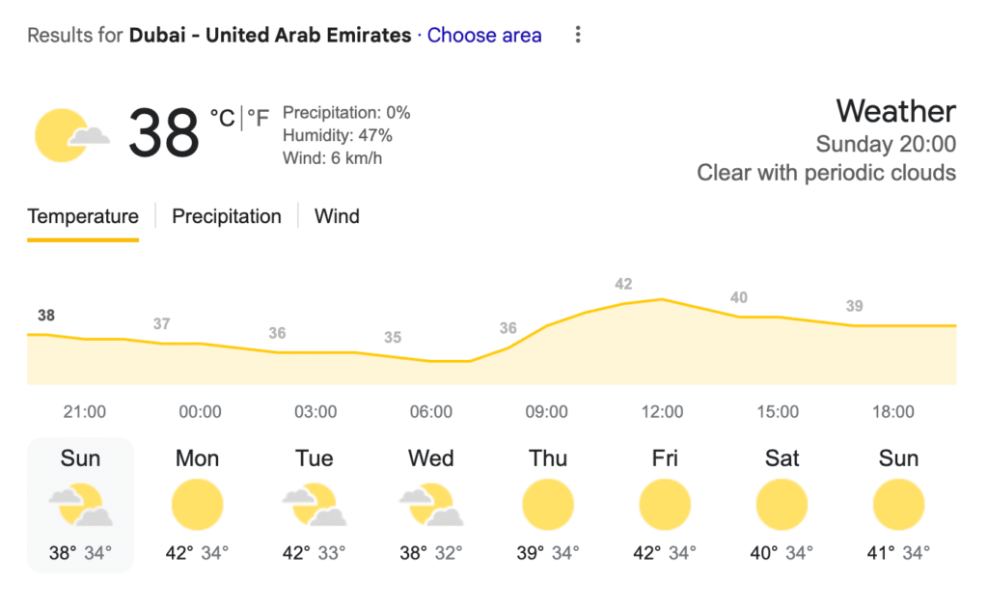Select Monday's sunny forecast icon

[x=197, y=506]
